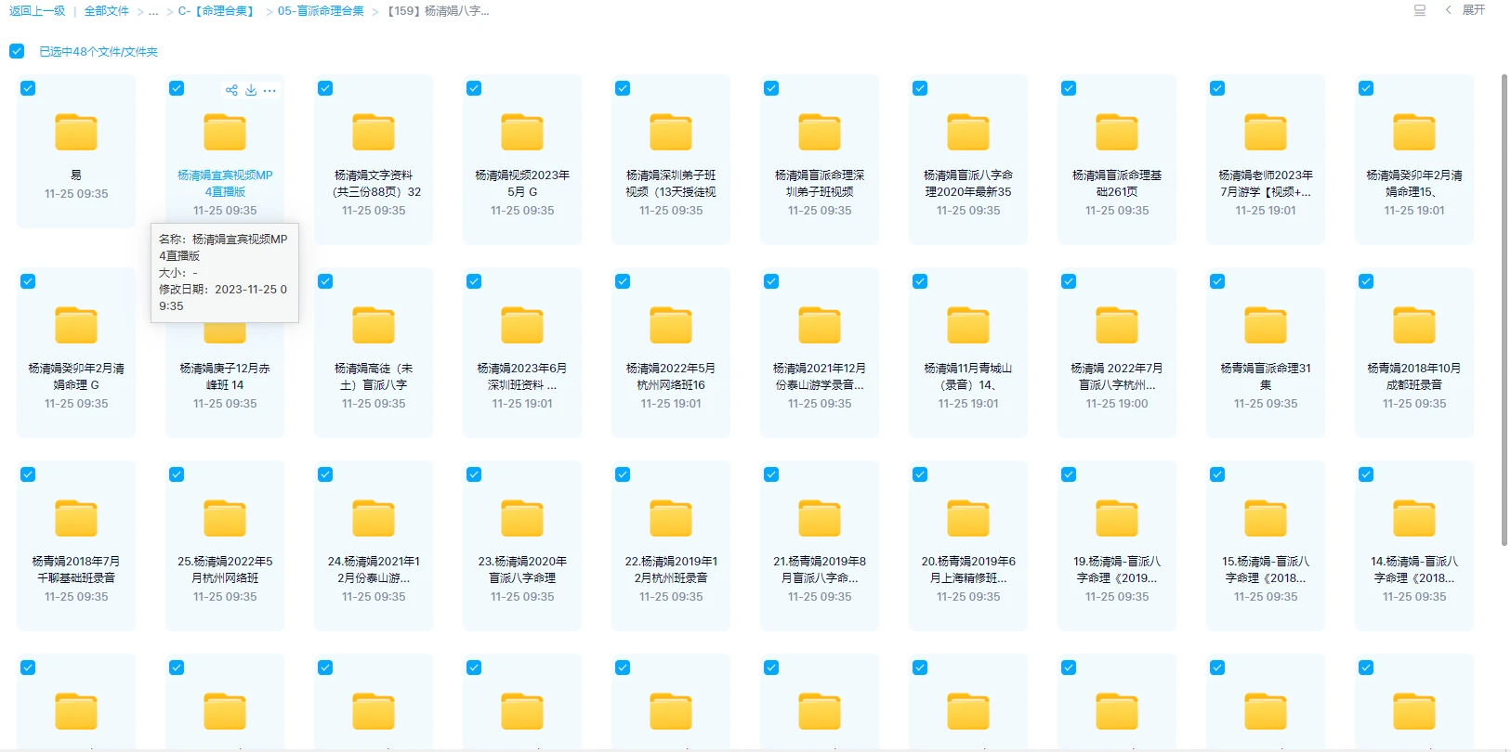This screenshot has height=752, width=1511.
Task: Open the 23.杨清娟2020年盲派八字命理 folder icon
Action: (522, 518)
